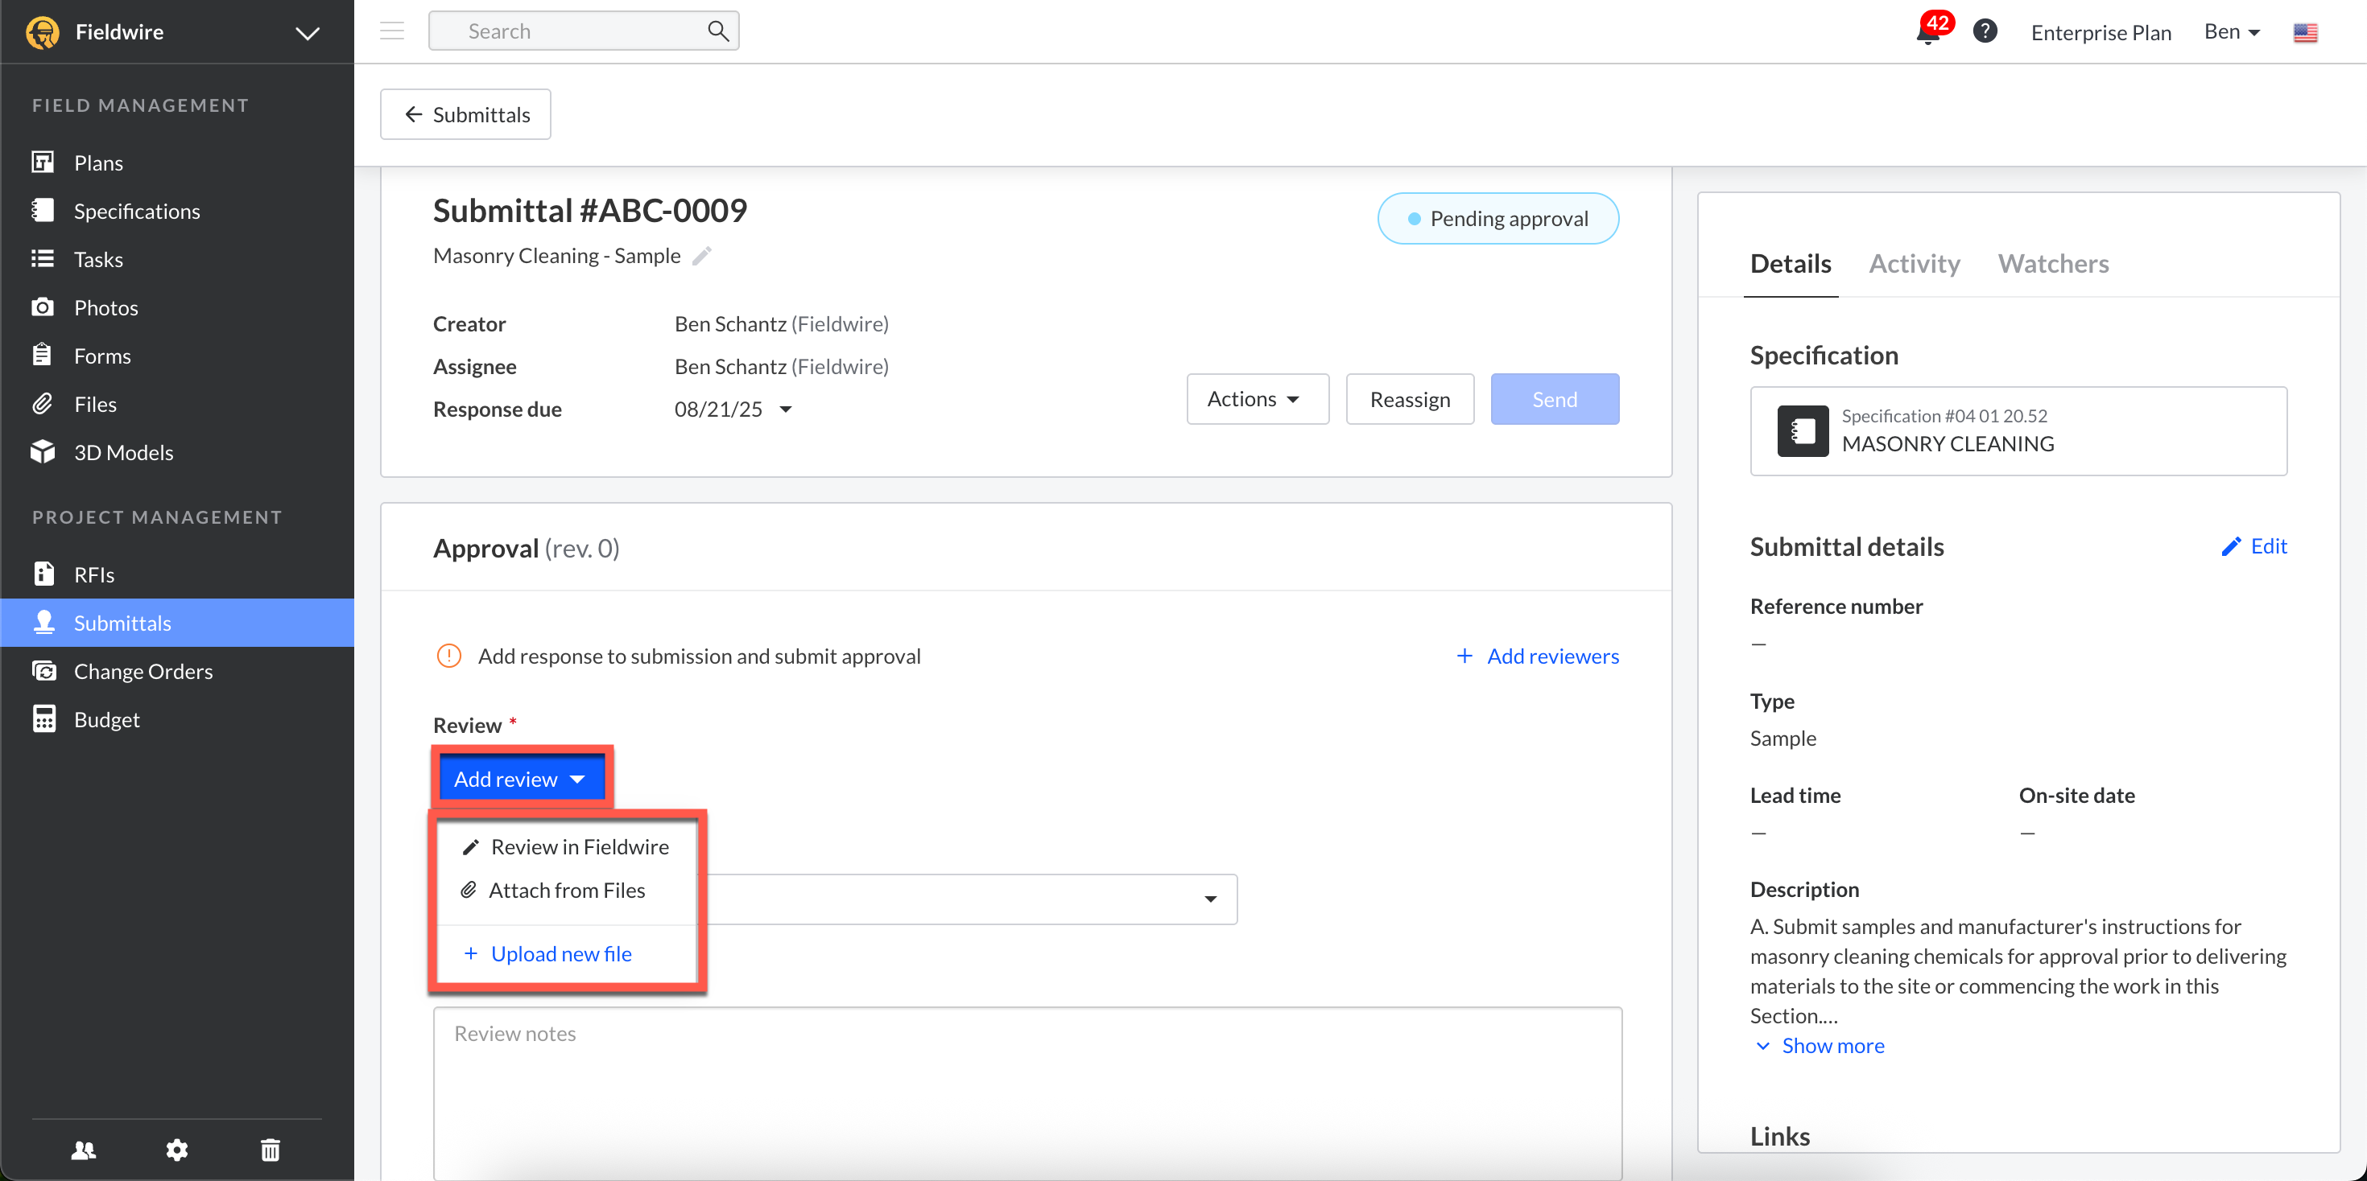Screen dimensions: 2367x1181
Task: Open project settings gear icon
Action: pyautogui.click(x=176, y=1150)
